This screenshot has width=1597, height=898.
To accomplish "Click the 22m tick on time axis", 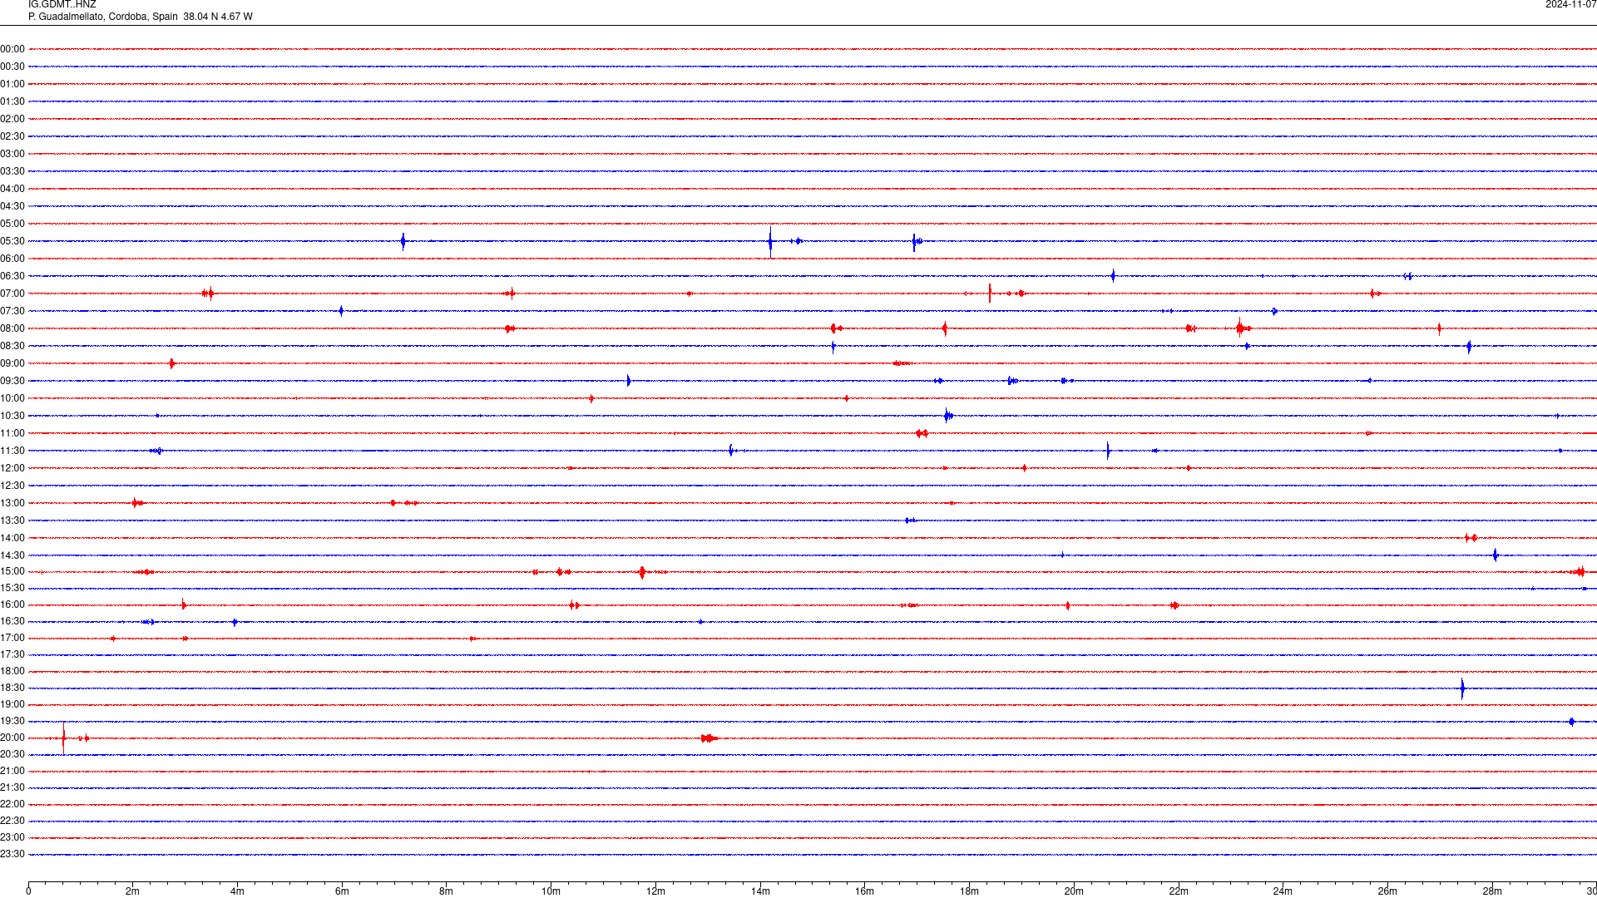I will click(x=1179, y=891).
